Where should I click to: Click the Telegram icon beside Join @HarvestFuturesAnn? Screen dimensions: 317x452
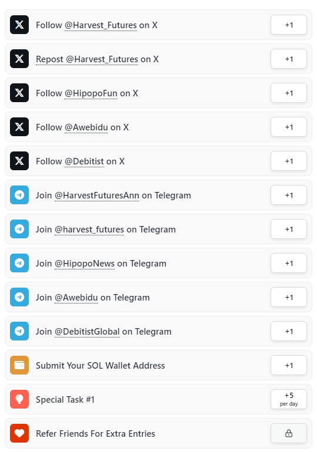pyautogui.click(x=19, y=195)
